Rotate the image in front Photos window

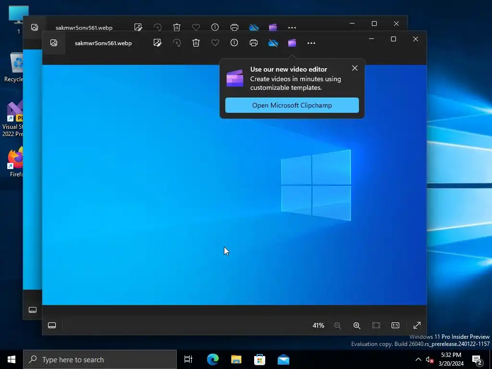coord(177,43)
